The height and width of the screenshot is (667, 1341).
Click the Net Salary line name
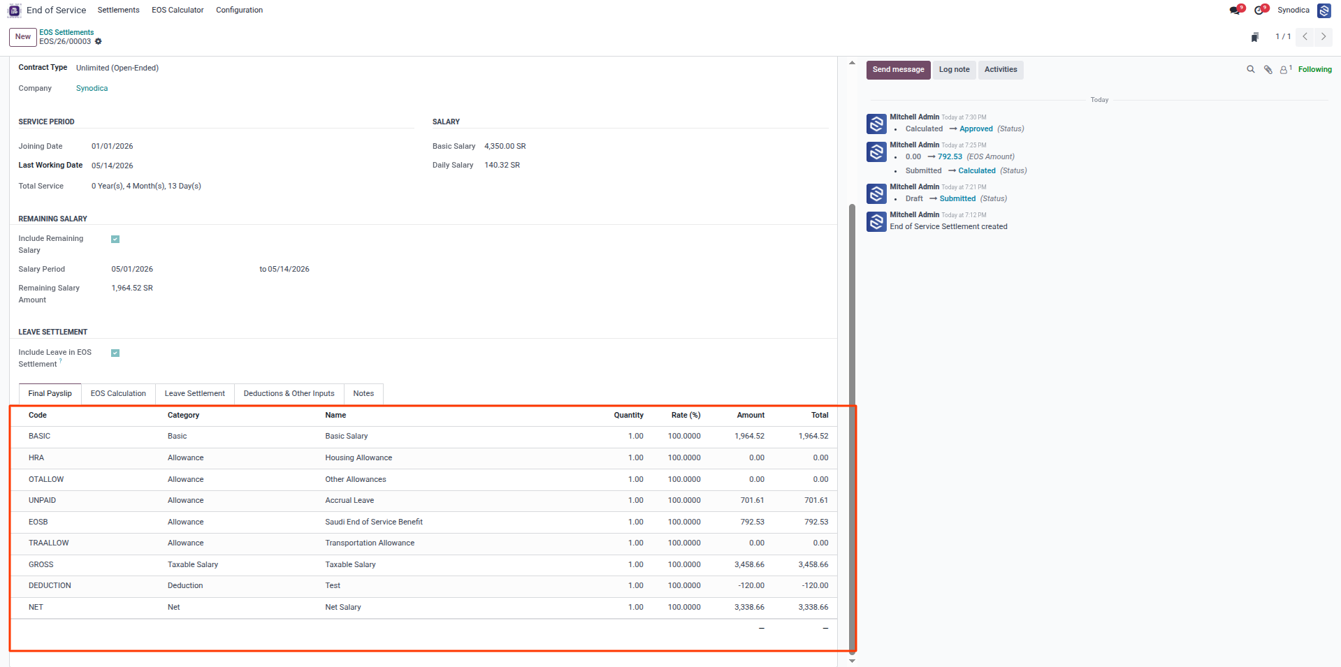click(x=343, y=608)
